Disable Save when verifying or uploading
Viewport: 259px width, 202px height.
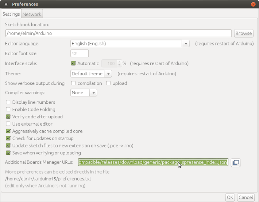8,153
